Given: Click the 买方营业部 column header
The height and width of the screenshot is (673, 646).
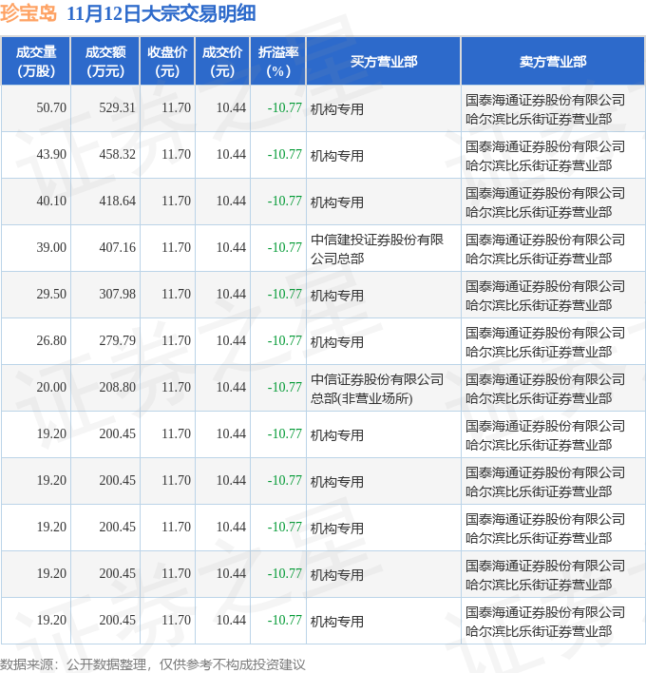Looking at the screenshot, I should point(383,61).
